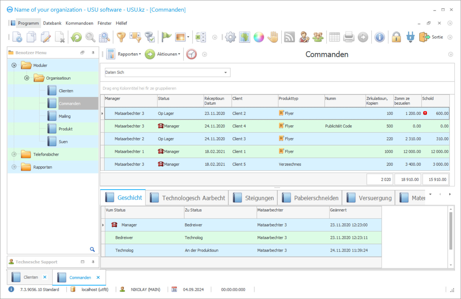
Task: Open the settings gear icon
Action: point(230,37)
